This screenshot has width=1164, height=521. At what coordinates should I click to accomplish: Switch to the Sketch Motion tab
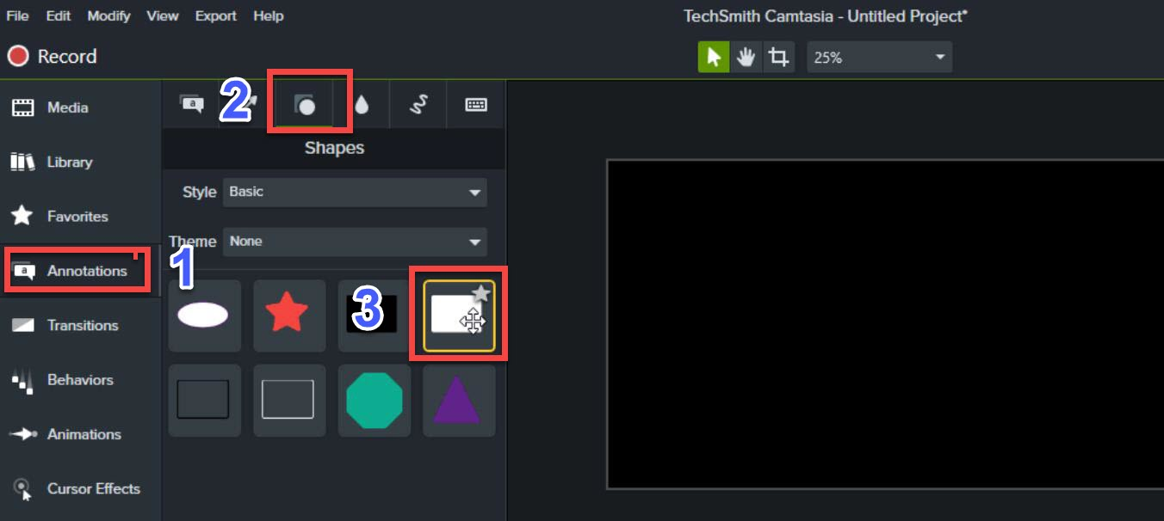(x=418, y=105)
